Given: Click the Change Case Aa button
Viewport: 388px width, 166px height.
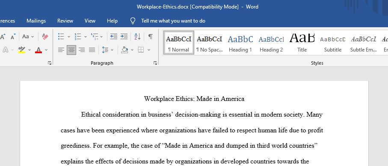Looking at the screenshot, I should tap(26, 37).
